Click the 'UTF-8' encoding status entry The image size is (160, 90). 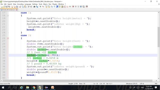(x=142, y=83)
